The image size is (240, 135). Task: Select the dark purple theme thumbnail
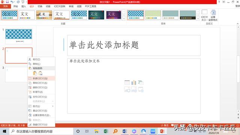click(114, 15)
